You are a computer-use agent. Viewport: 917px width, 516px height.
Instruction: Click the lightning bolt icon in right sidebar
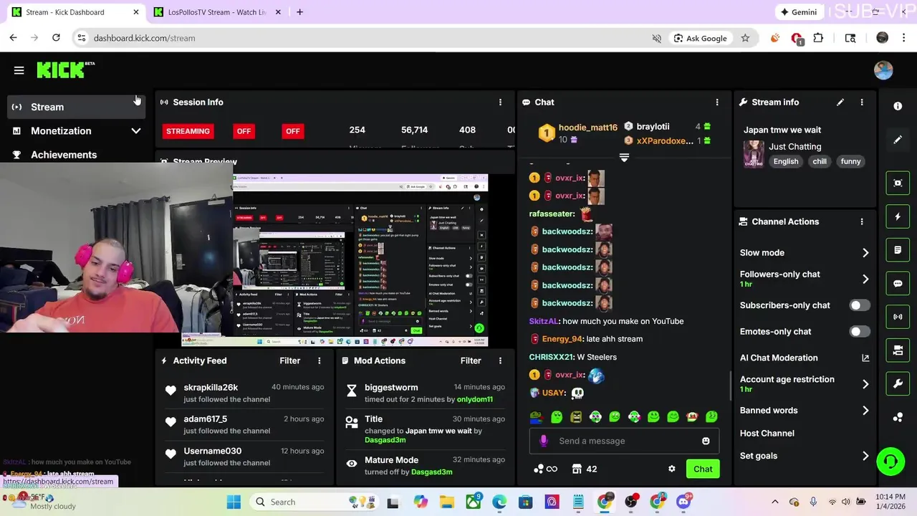(x=898, y=216)
